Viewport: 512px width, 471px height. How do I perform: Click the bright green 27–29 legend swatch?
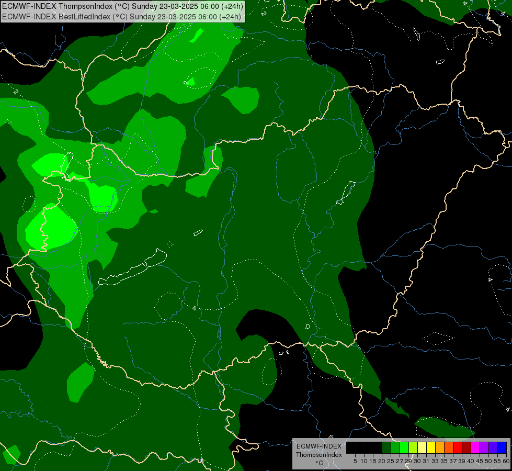click(404, 447)
